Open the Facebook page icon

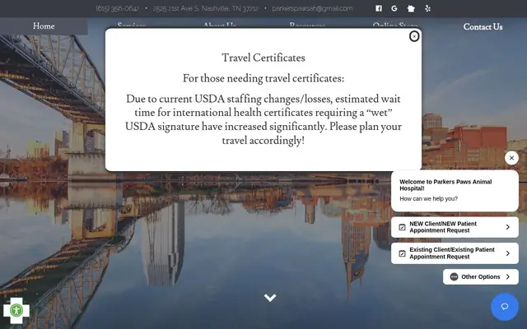[379, 8]
